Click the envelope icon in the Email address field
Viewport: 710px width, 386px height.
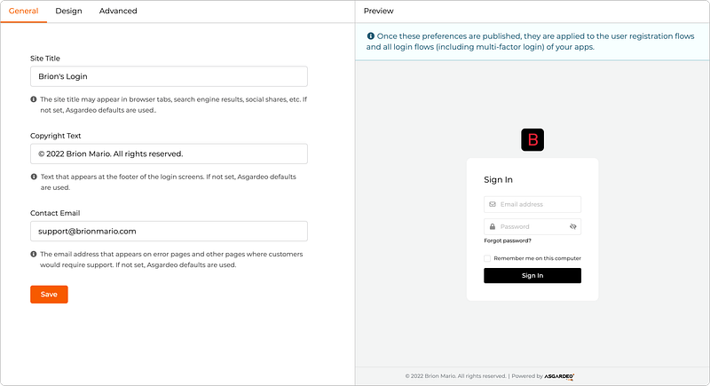point(493,204)
